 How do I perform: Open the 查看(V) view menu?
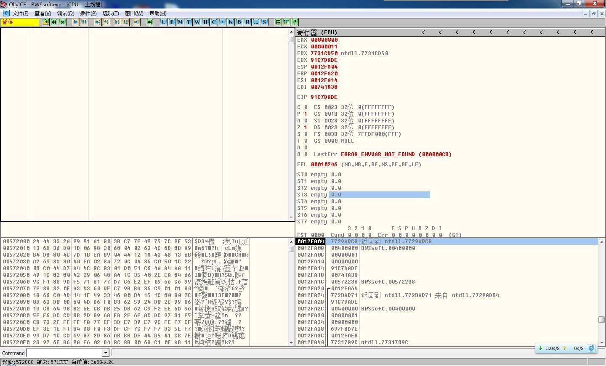pyautogui.click(x=43, y=13)
